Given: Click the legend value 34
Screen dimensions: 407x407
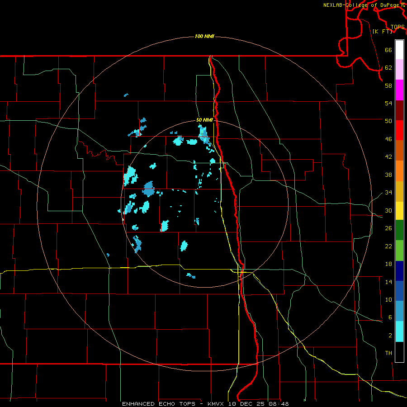Looking at the screenshot, I should click(388, 192).
